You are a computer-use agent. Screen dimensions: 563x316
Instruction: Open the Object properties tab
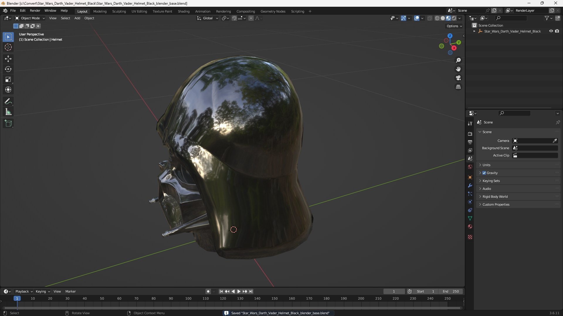(470, 177)
